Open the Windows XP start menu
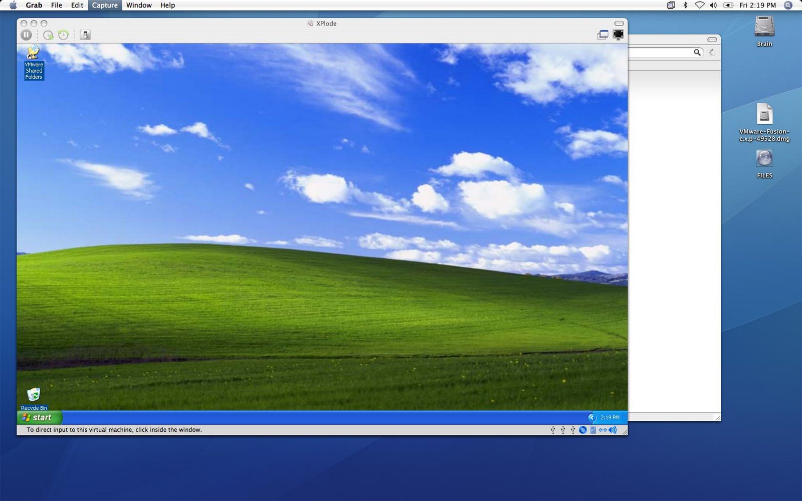 click(39, 417)
